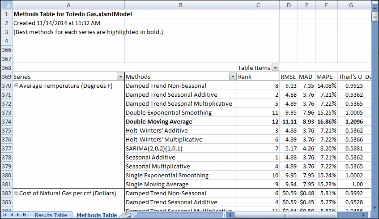Open the Series filter dropdown
The height and width of the screenshot is (219, 379).
click(120, 77)
